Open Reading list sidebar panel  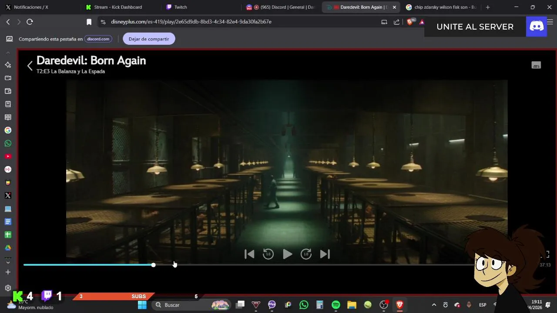8,117
